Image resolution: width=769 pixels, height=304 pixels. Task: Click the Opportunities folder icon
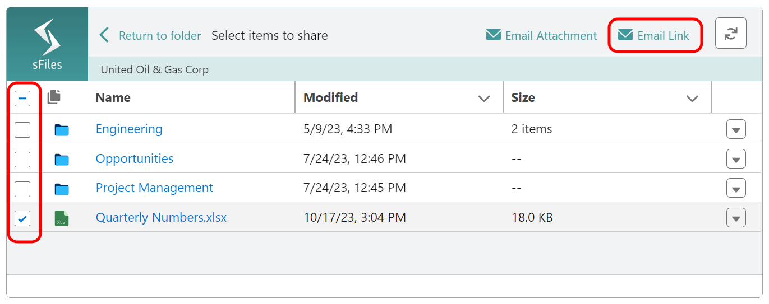click(x=62, y=160)
